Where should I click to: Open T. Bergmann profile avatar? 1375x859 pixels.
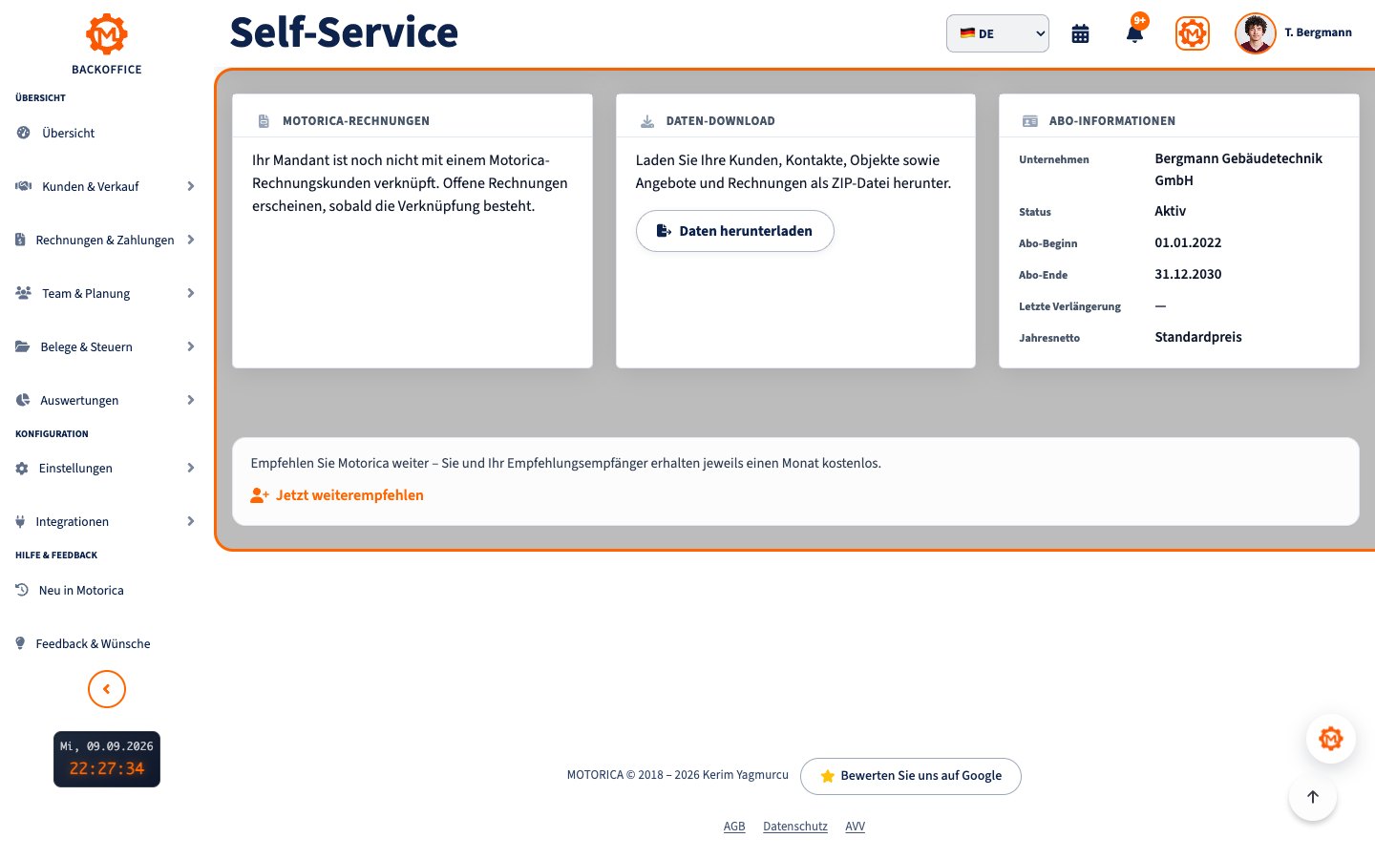[x=1255, y=34]
